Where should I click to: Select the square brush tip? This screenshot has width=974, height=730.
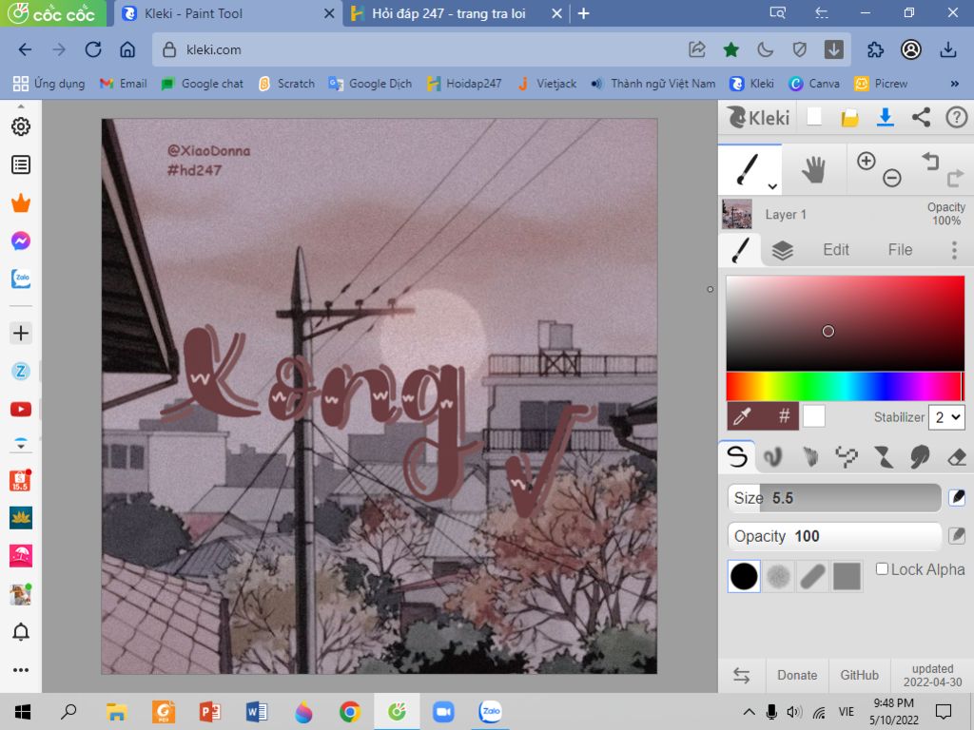click(x=847, y=577)
